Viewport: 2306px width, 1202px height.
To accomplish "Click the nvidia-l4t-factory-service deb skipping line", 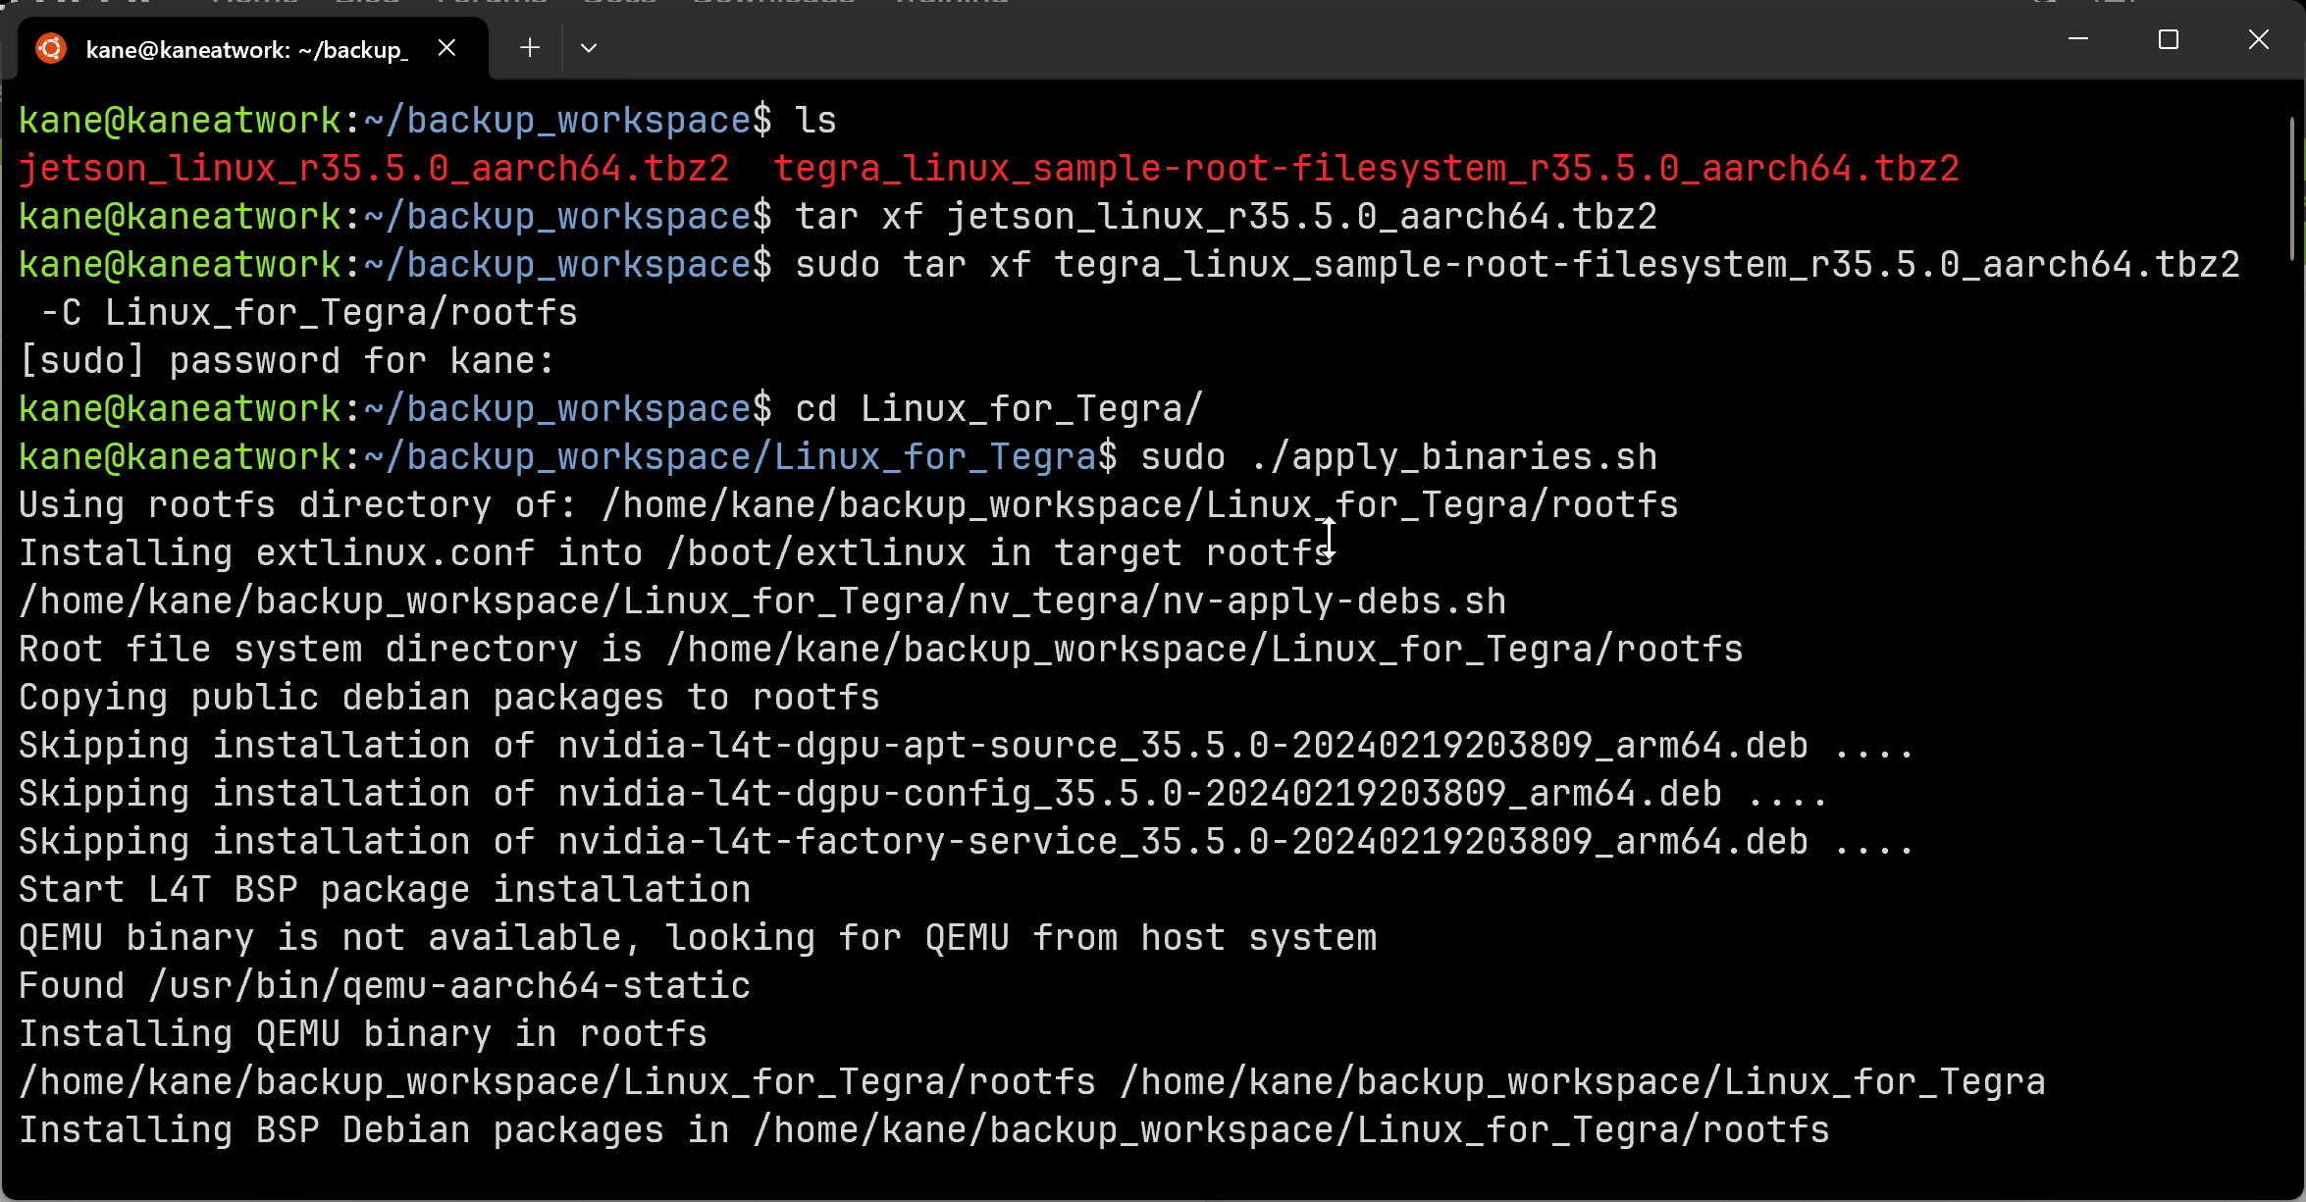I will coord(967,842).
